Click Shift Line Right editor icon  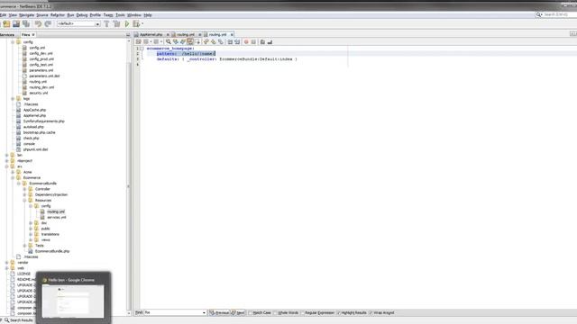237,42
